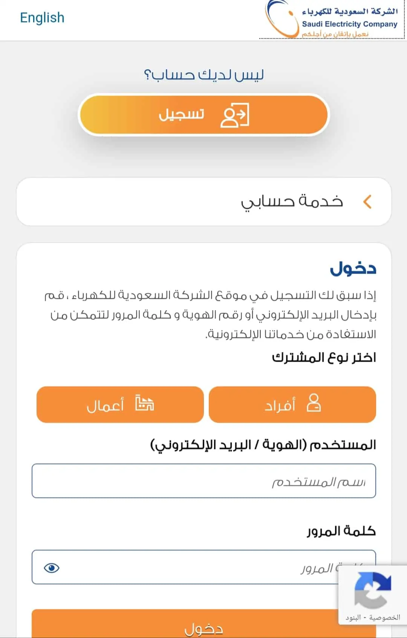407x638 pixels.
Task: Click the individual person icon in أفراد button
Action: [x=314, y=403]
